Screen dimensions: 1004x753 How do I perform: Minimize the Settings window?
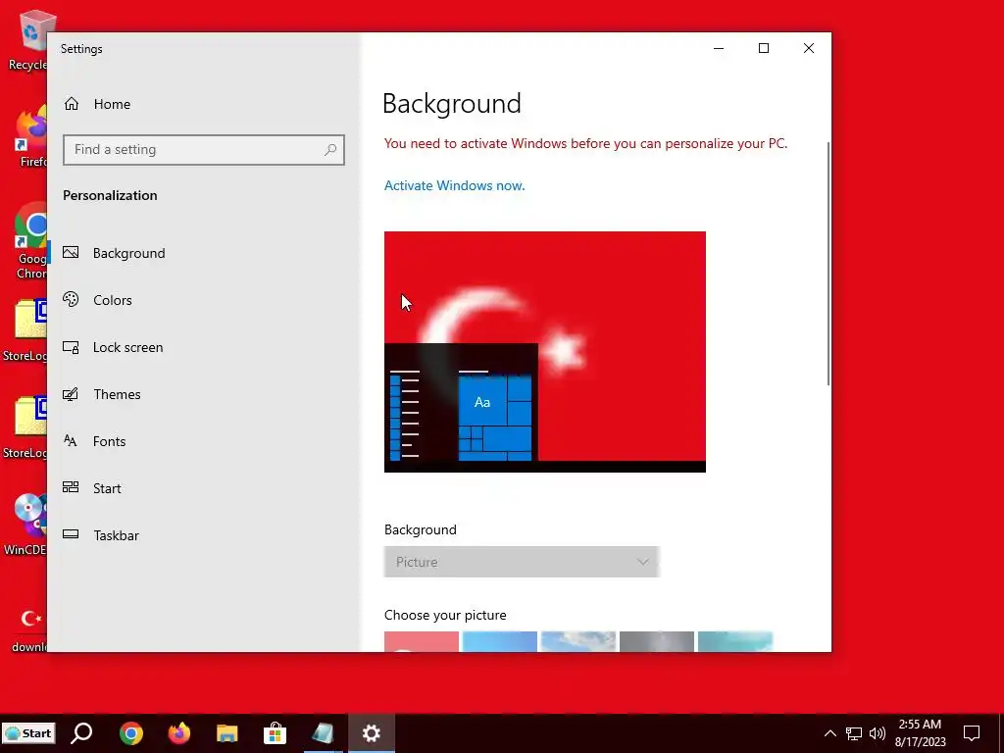pos(719,49)
